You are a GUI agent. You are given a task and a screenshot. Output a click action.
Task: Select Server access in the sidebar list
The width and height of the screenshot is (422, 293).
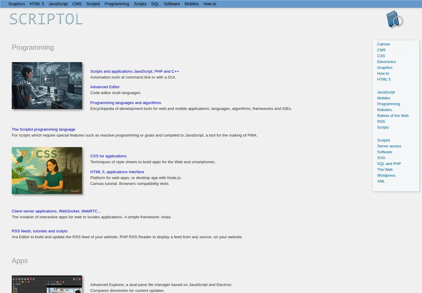(x=389, y=146)
